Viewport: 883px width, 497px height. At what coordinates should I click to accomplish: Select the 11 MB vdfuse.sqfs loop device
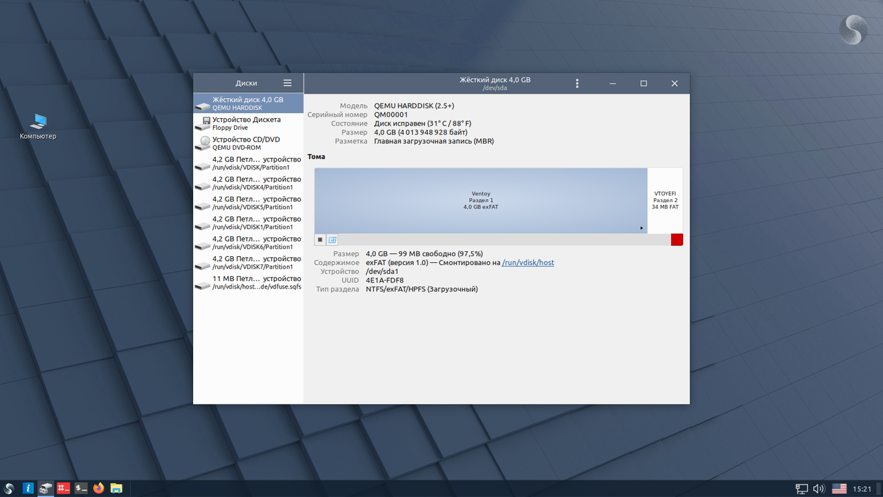click(248, 282)
